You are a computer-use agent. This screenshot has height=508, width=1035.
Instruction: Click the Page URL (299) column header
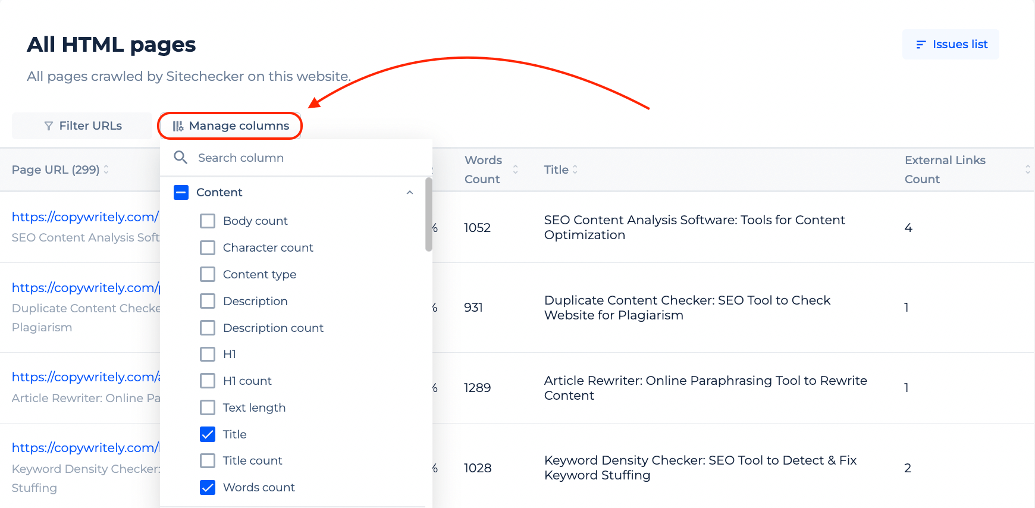pos(56,170)
